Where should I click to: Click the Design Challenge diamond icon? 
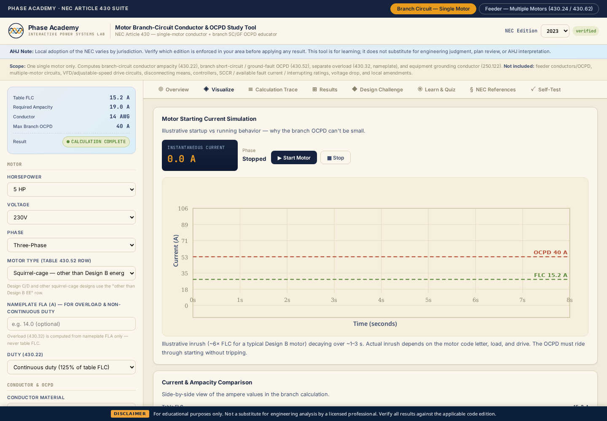(355, 89)
